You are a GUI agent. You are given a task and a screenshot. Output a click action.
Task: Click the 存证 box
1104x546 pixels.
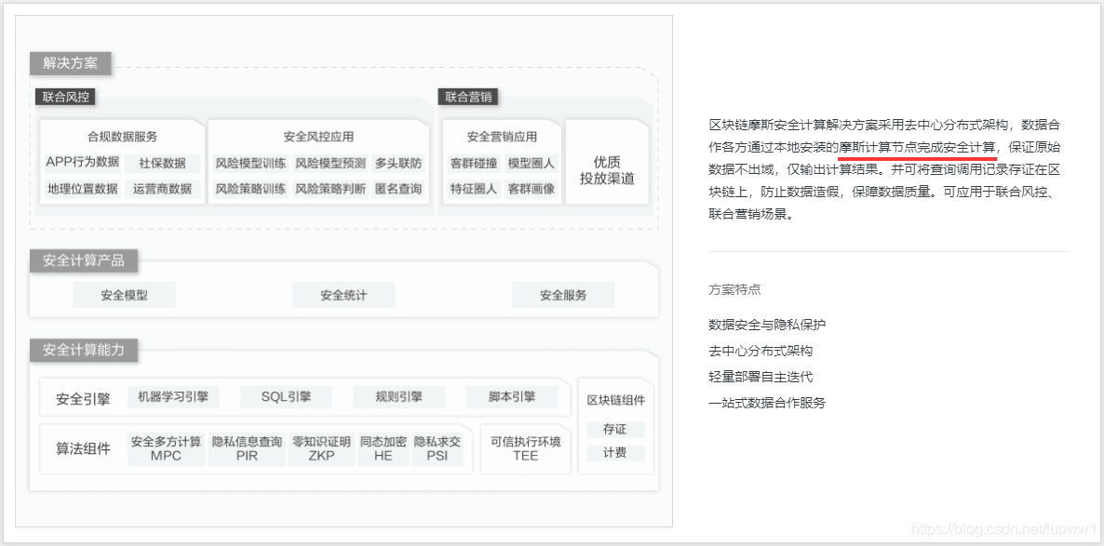(615, 429)
